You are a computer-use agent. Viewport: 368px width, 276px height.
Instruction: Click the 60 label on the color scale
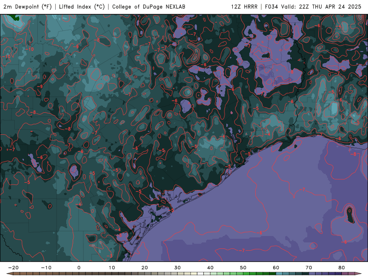point(276,268)
